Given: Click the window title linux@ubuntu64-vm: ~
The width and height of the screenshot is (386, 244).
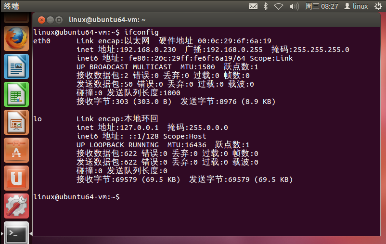Looking at the screenshot, I should pos(107,20).
